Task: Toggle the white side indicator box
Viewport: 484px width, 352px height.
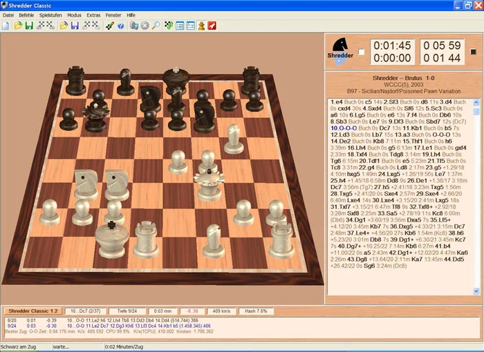Action: (x=361, y=52)
